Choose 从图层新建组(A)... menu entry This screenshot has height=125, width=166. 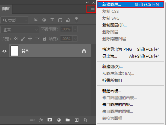click(x=130, y=74)
